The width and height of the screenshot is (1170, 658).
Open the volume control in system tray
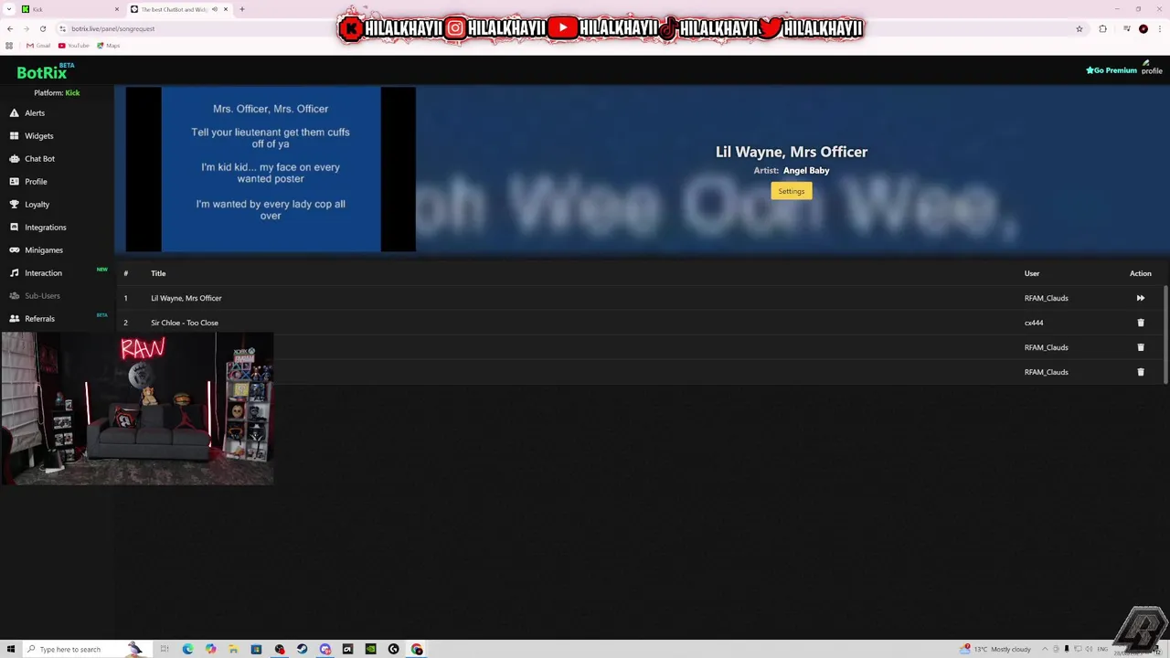[x=1090, y=649]
